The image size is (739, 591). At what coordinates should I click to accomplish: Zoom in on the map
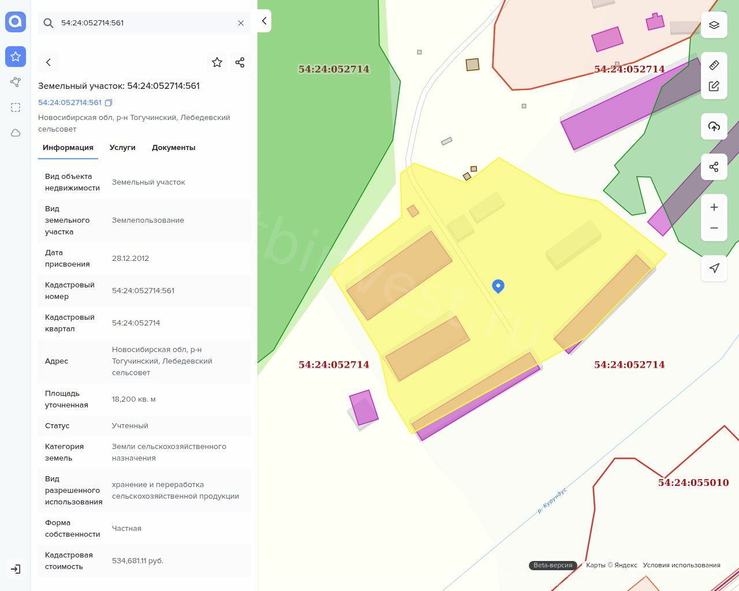point(714,207)
